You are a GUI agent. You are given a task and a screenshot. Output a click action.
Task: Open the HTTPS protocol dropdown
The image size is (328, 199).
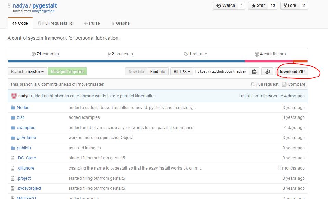click(x=182, y=72)
